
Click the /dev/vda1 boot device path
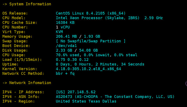click(66, 46)
